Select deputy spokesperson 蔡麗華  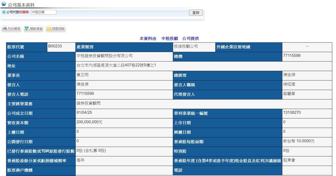(289, 94)
